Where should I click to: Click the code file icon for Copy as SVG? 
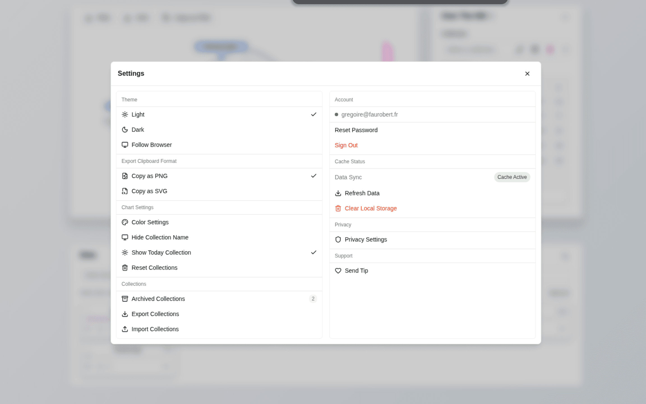pos(125,191)
